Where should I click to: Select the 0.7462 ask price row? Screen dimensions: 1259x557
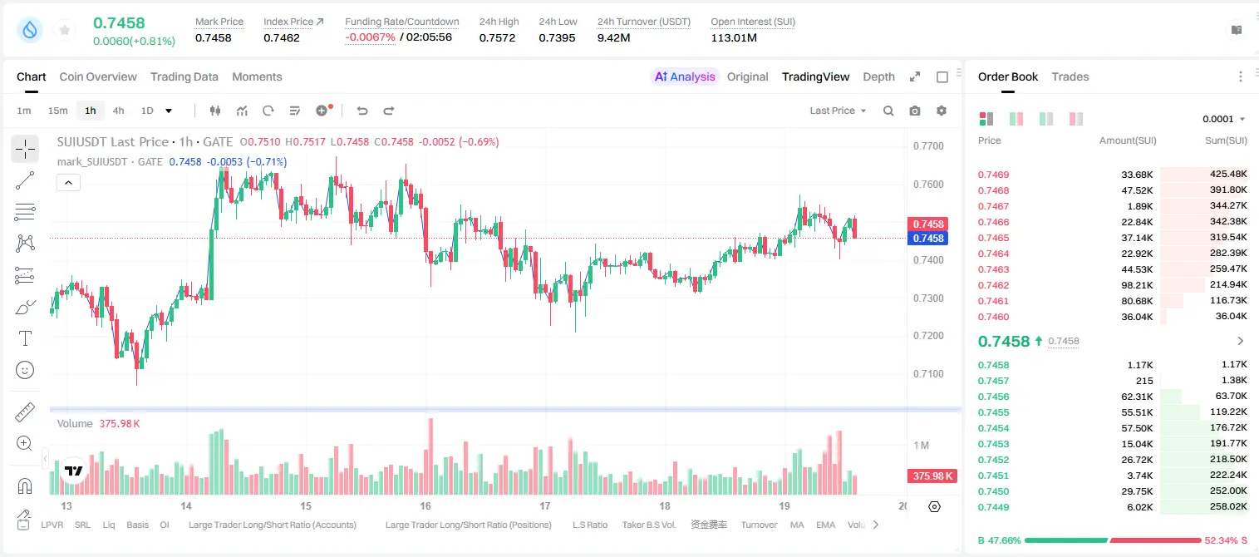[1113, 285]
